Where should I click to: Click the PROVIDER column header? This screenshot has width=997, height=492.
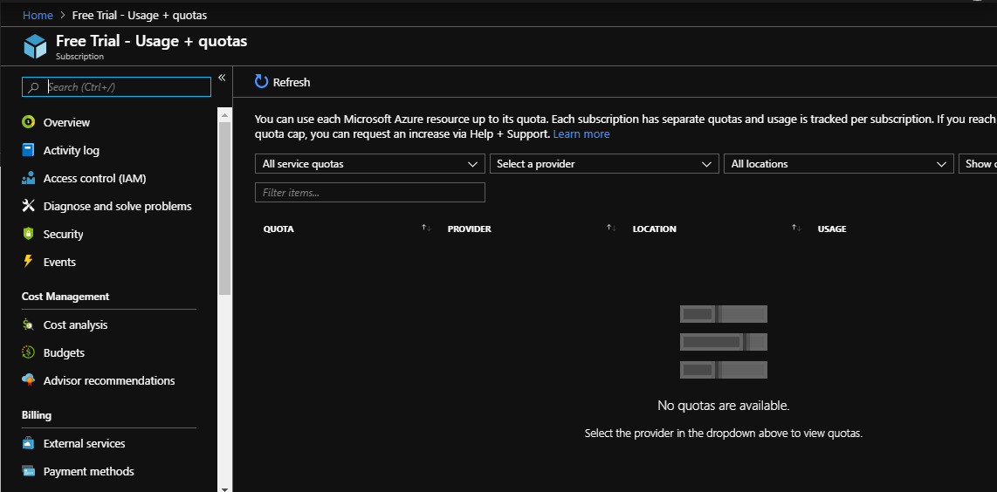click(469, 229)
